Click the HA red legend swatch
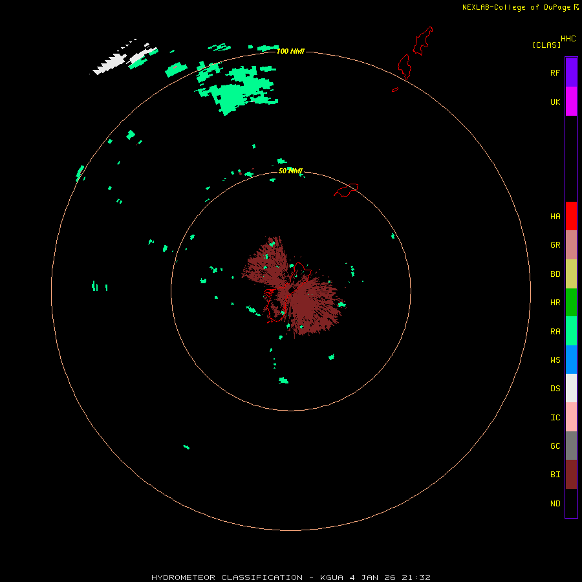The width and height of the screenshot is (582, 582). click(x=571, y=216)
